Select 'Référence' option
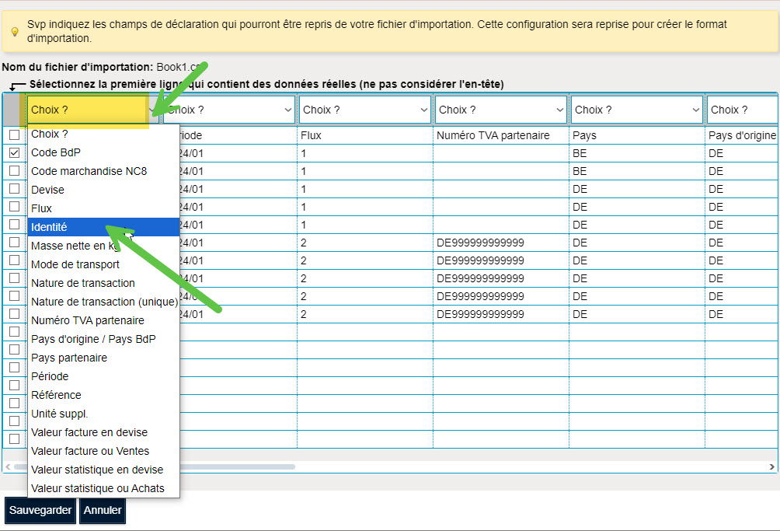This screenshot has width=780, height=531. [x=103, y=395]
